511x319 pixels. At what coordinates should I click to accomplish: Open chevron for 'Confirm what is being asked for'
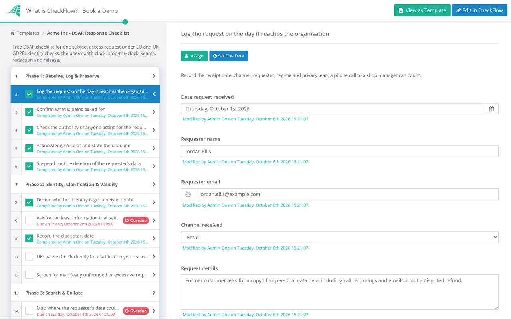[154, 112]
